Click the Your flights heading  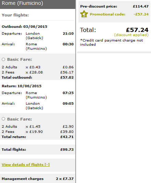point(15,15)
